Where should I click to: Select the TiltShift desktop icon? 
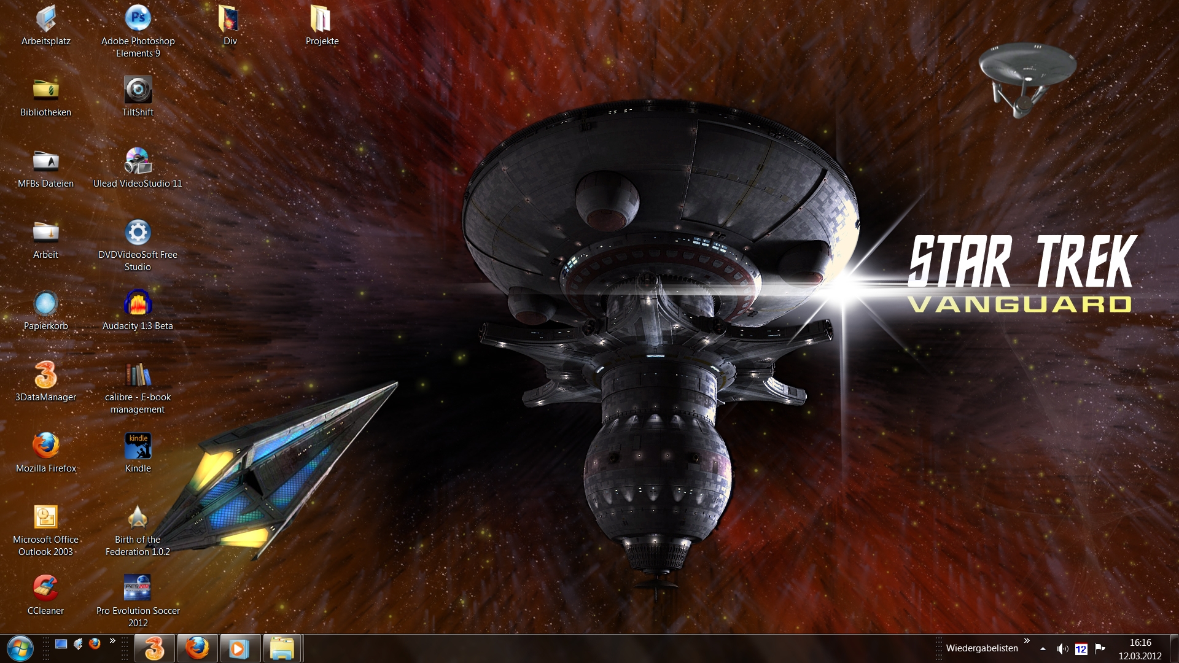(138, 90)
